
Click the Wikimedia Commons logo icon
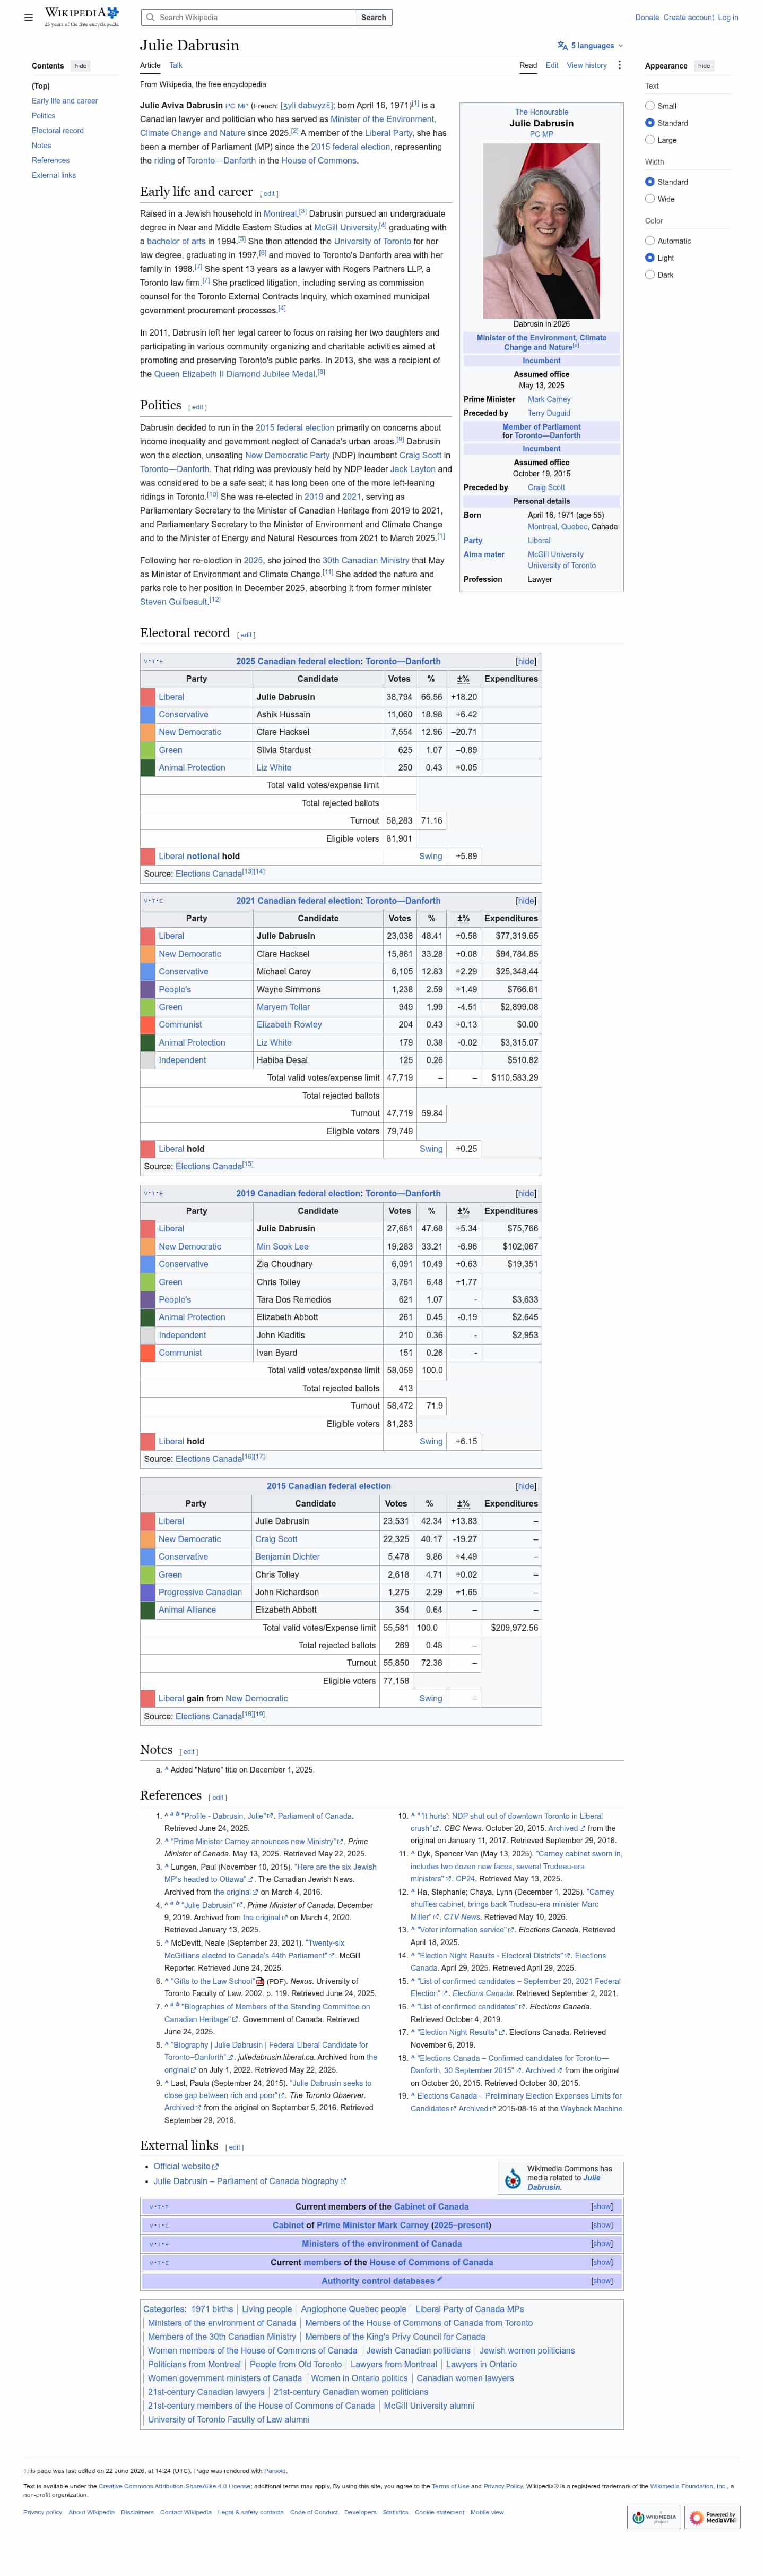pos(513,2178)
